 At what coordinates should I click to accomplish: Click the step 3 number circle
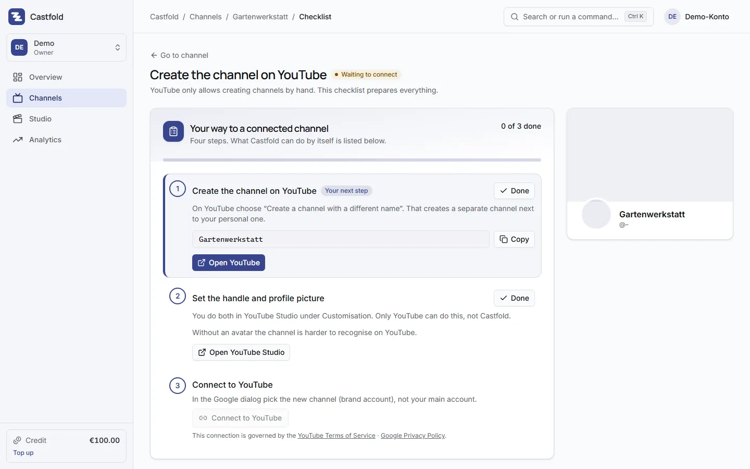178,386
